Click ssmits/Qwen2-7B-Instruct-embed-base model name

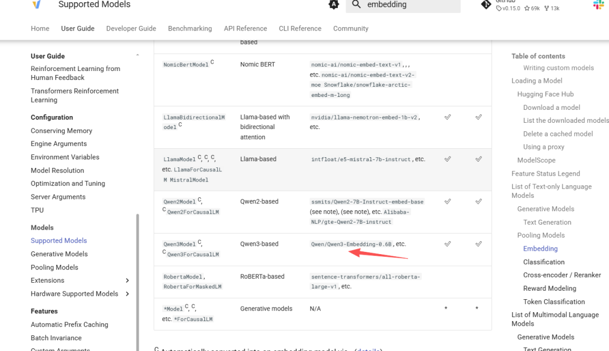367,202
